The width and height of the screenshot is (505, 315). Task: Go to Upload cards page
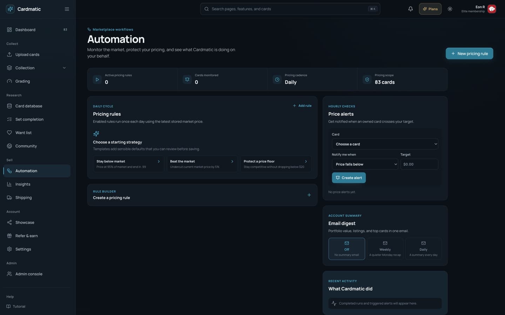click(x=37, y=55)
